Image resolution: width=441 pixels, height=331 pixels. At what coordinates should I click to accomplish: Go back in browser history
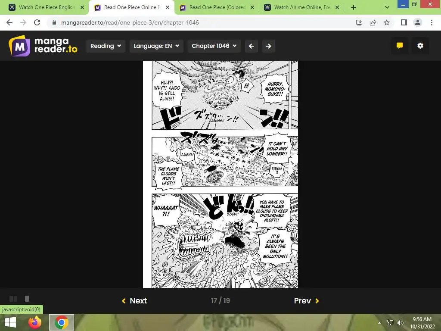point(9,22)
